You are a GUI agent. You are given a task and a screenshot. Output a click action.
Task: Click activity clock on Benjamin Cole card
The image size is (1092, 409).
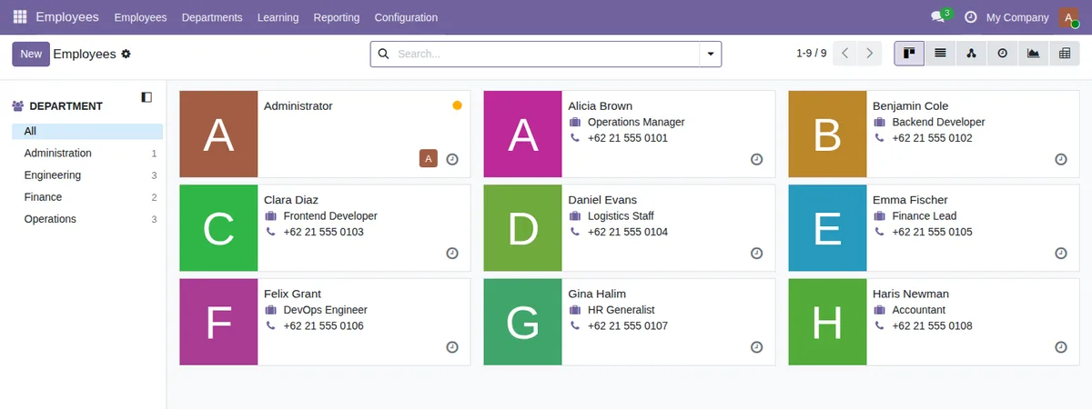1060,159
